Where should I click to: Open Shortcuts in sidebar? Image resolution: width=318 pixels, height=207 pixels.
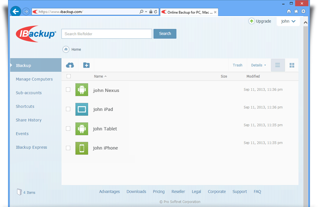pyautogui.click(x=25, y=106)
